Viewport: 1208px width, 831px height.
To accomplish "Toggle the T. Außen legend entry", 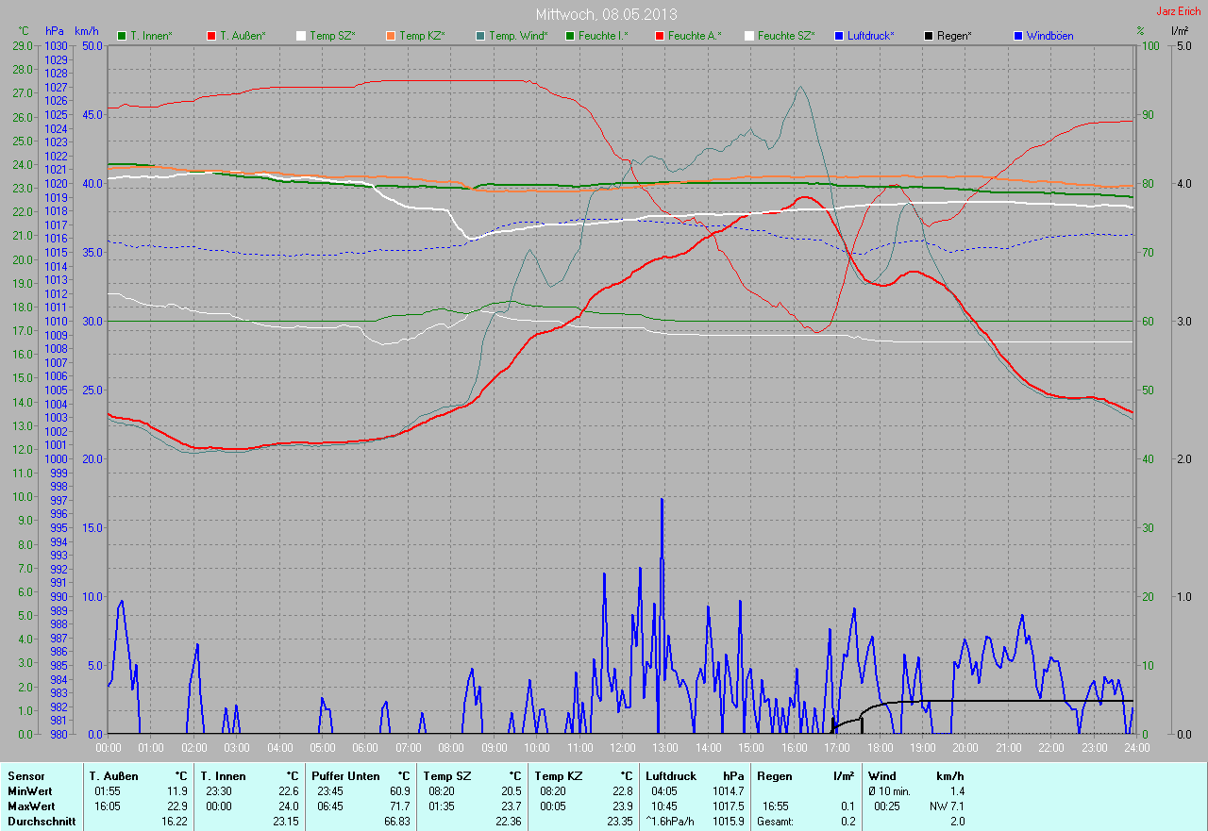I will pyautogui.click(x=236, y=36).
